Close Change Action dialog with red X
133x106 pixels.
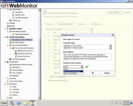pos(113,35)
